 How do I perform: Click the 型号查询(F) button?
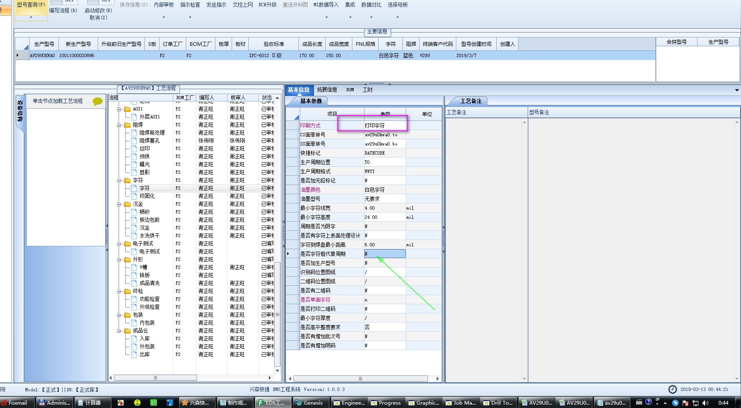(31, 5)
